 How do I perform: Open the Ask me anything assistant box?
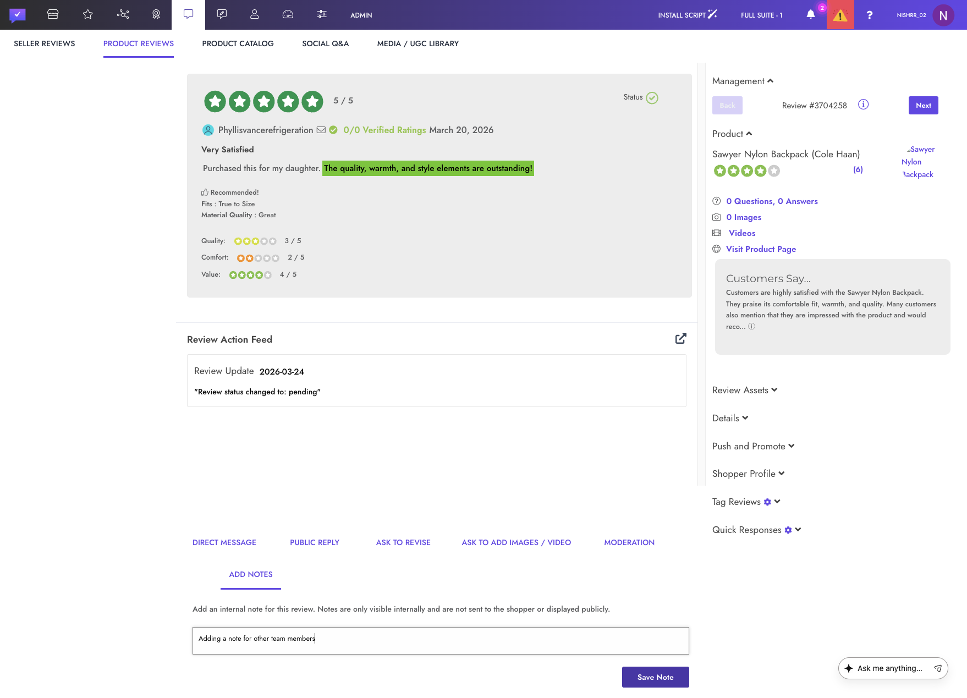tap(893, 668)
